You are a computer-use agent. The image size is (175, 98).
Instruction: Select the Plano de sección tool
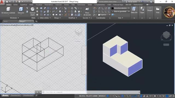pyautogui.click(x=87, y=11)
